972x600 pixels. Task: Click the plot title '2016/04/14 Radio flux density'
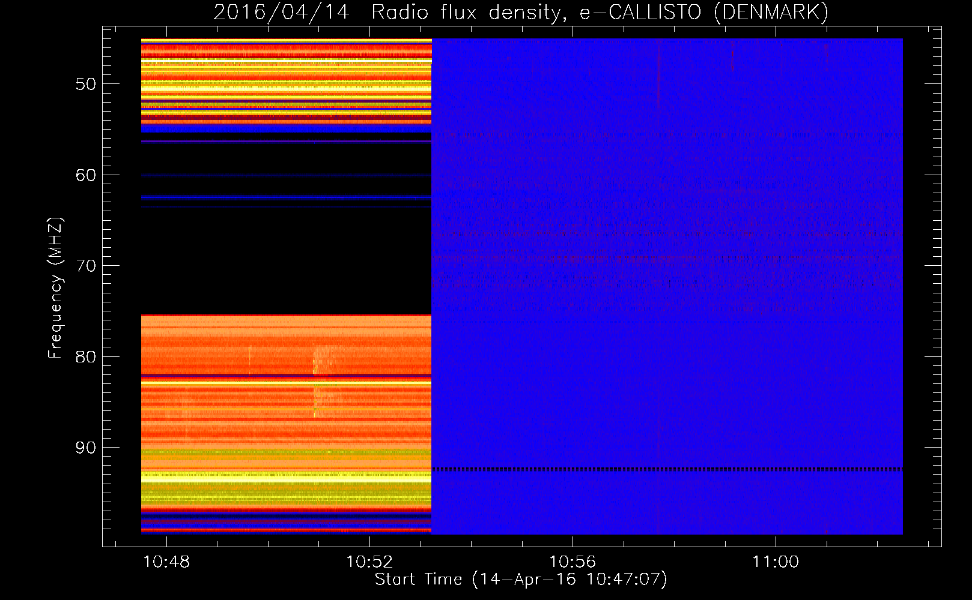[521, 13]
